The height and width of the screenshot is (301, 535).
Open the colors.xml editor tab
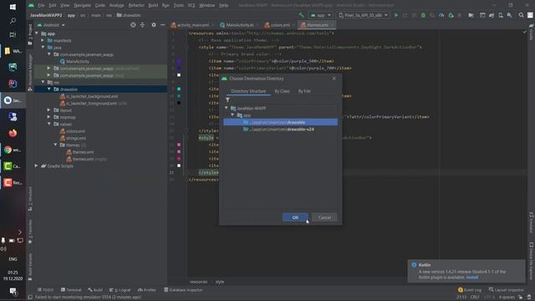(x=280, y=25)
